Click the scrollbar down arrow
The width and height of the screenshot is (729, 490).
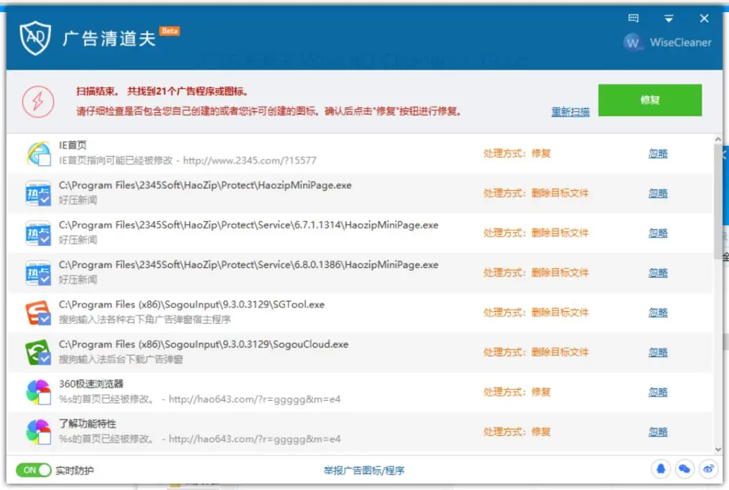[x=718, y=450]
